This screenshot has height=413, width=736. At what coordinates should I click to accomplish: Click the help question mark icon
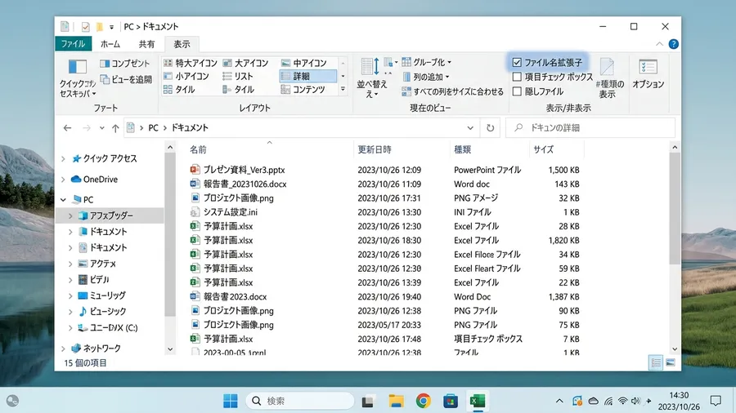(674, 44)
